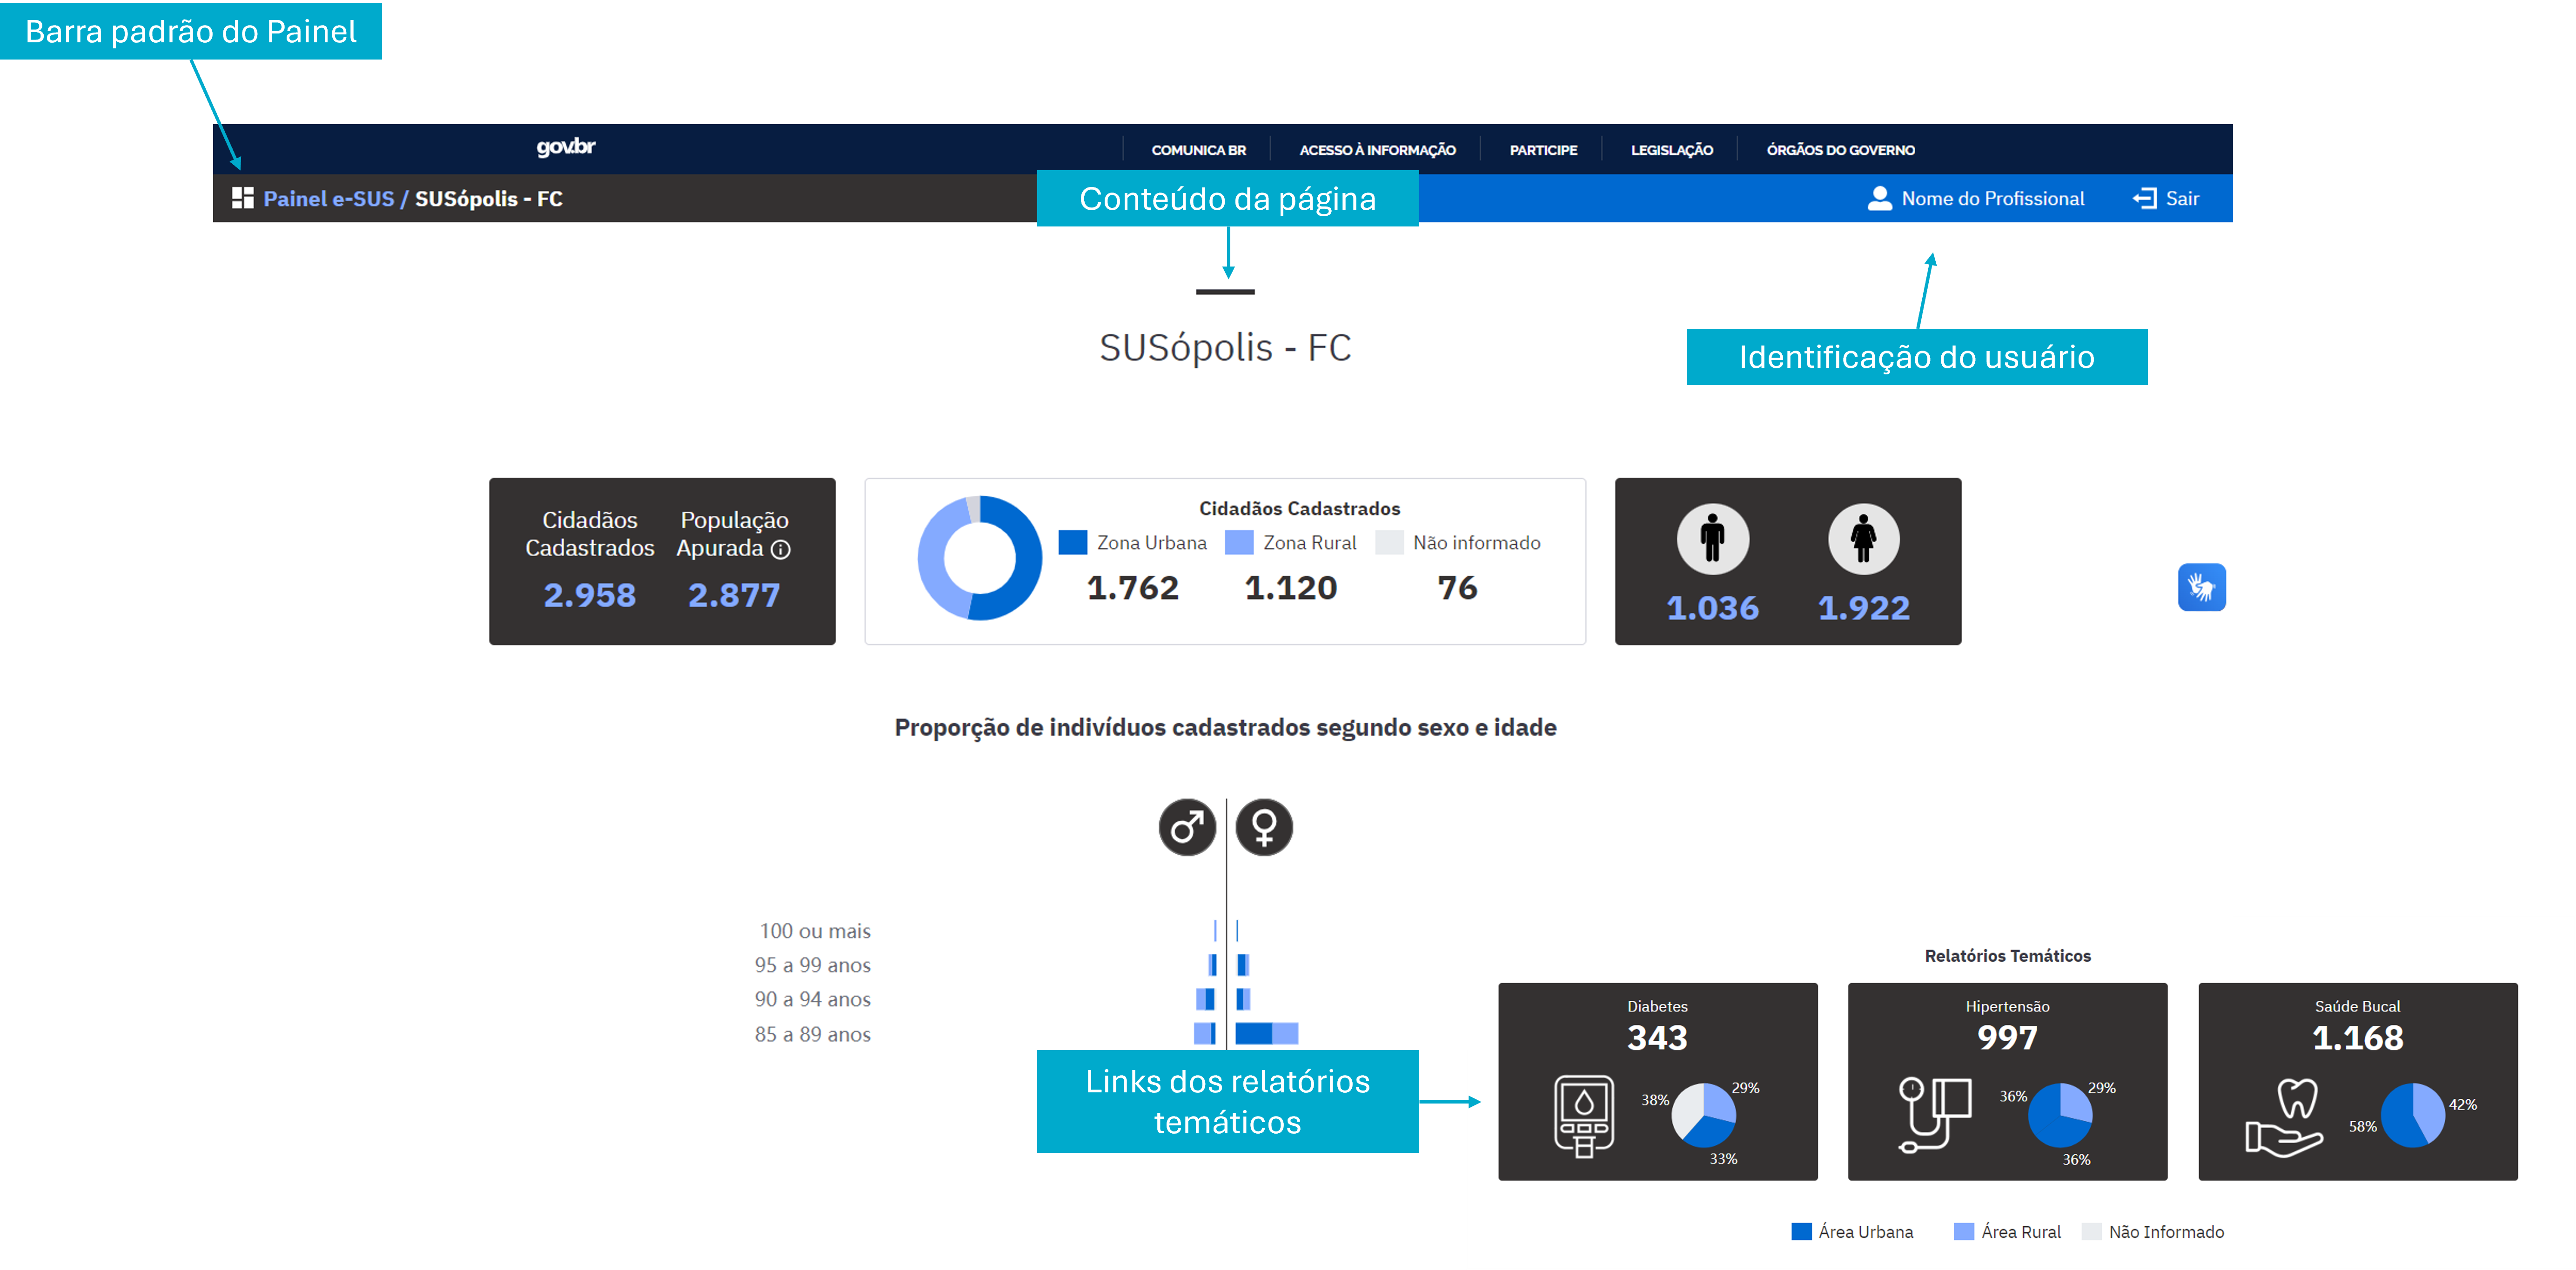The height and width of the screenshot is (1270, 2576).
Task: Click the female symbol icon in pyramid chart
Action: coord(1264,827)
